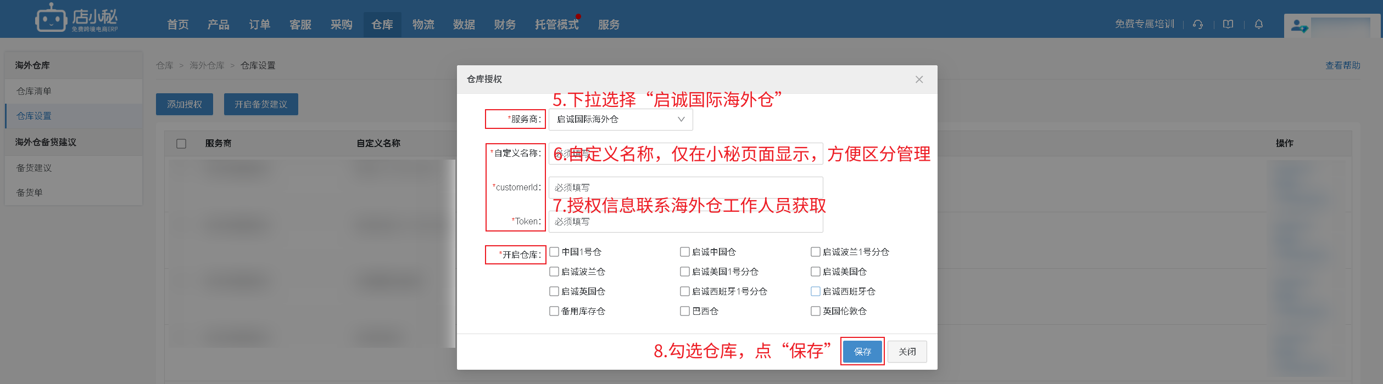Tick the 巴西仓 checkbox
The image size is (1383, 384).
coord(685,311)
